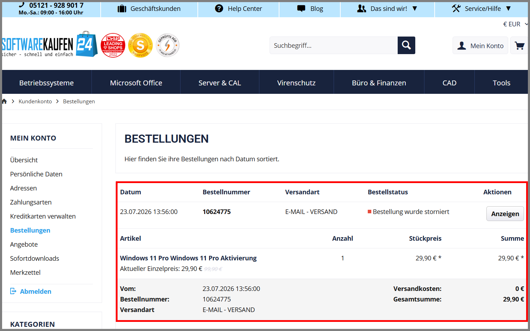530x331 pixels.
Task: Open Adressen in the sidebar
Action: [24, 188]
